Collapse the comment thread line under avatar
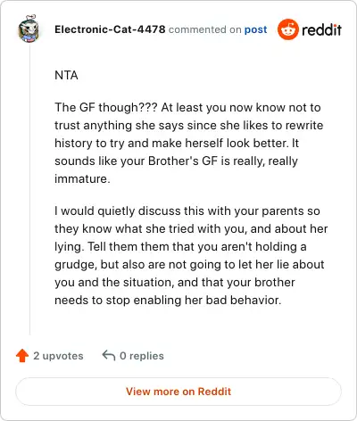 pyautogui.click(x=29, y=190)
